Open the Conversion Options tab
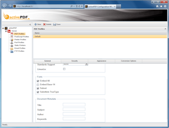169x128 pixels. (129, 61)
